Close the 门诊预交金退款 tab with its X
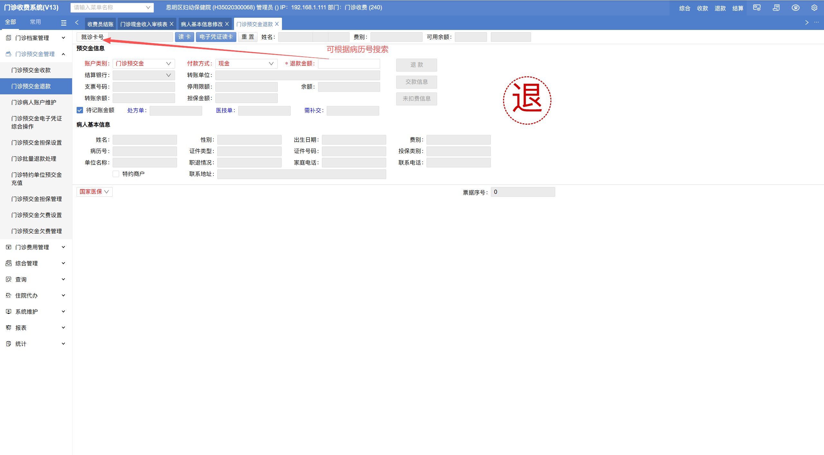824x455 pixels. (x=277, y=24)
